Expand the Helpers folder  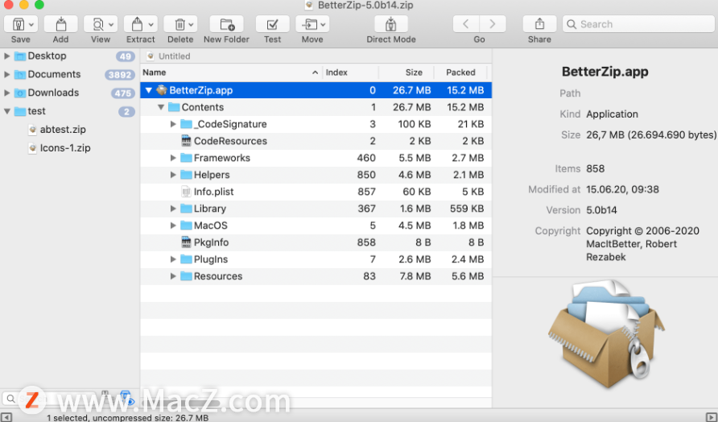point(173,175)
